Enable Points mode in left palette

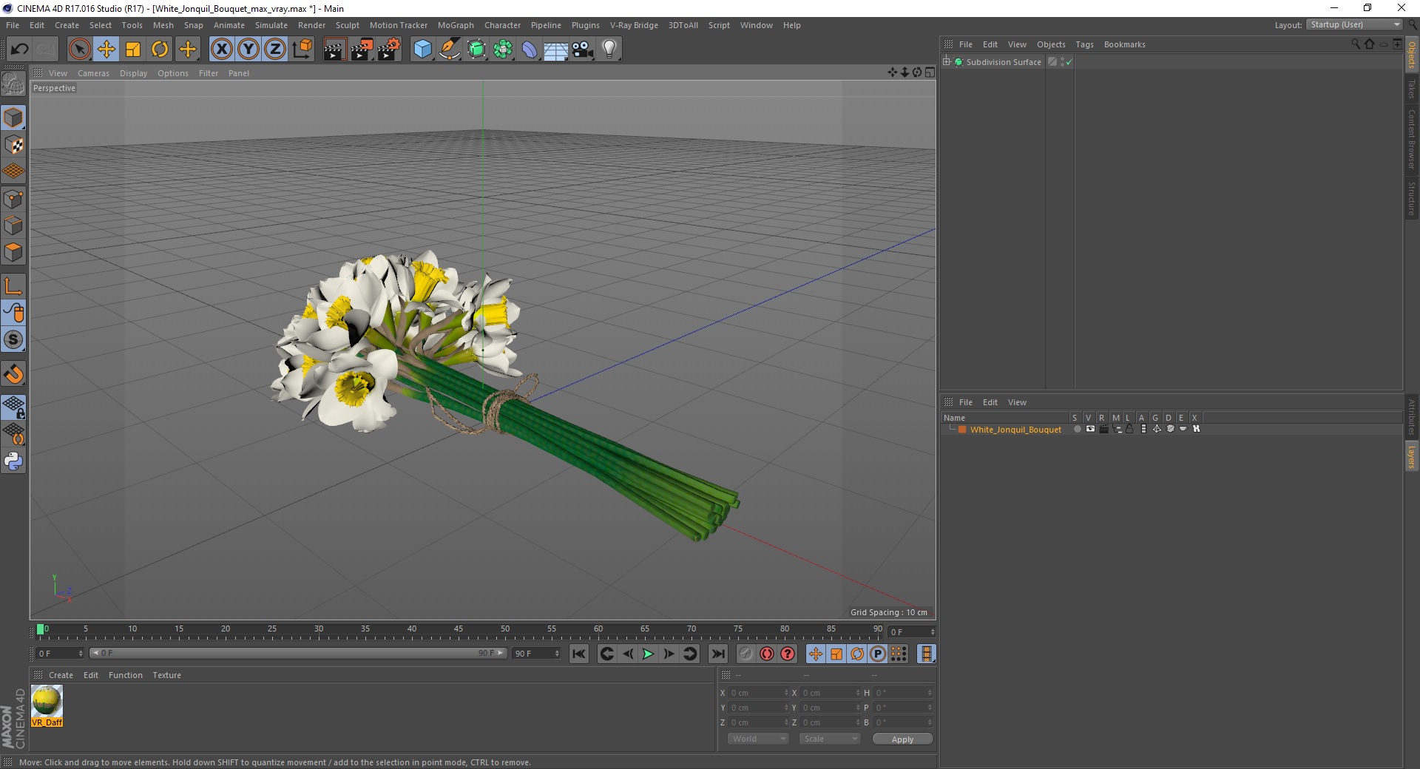(x=13, y=199)
